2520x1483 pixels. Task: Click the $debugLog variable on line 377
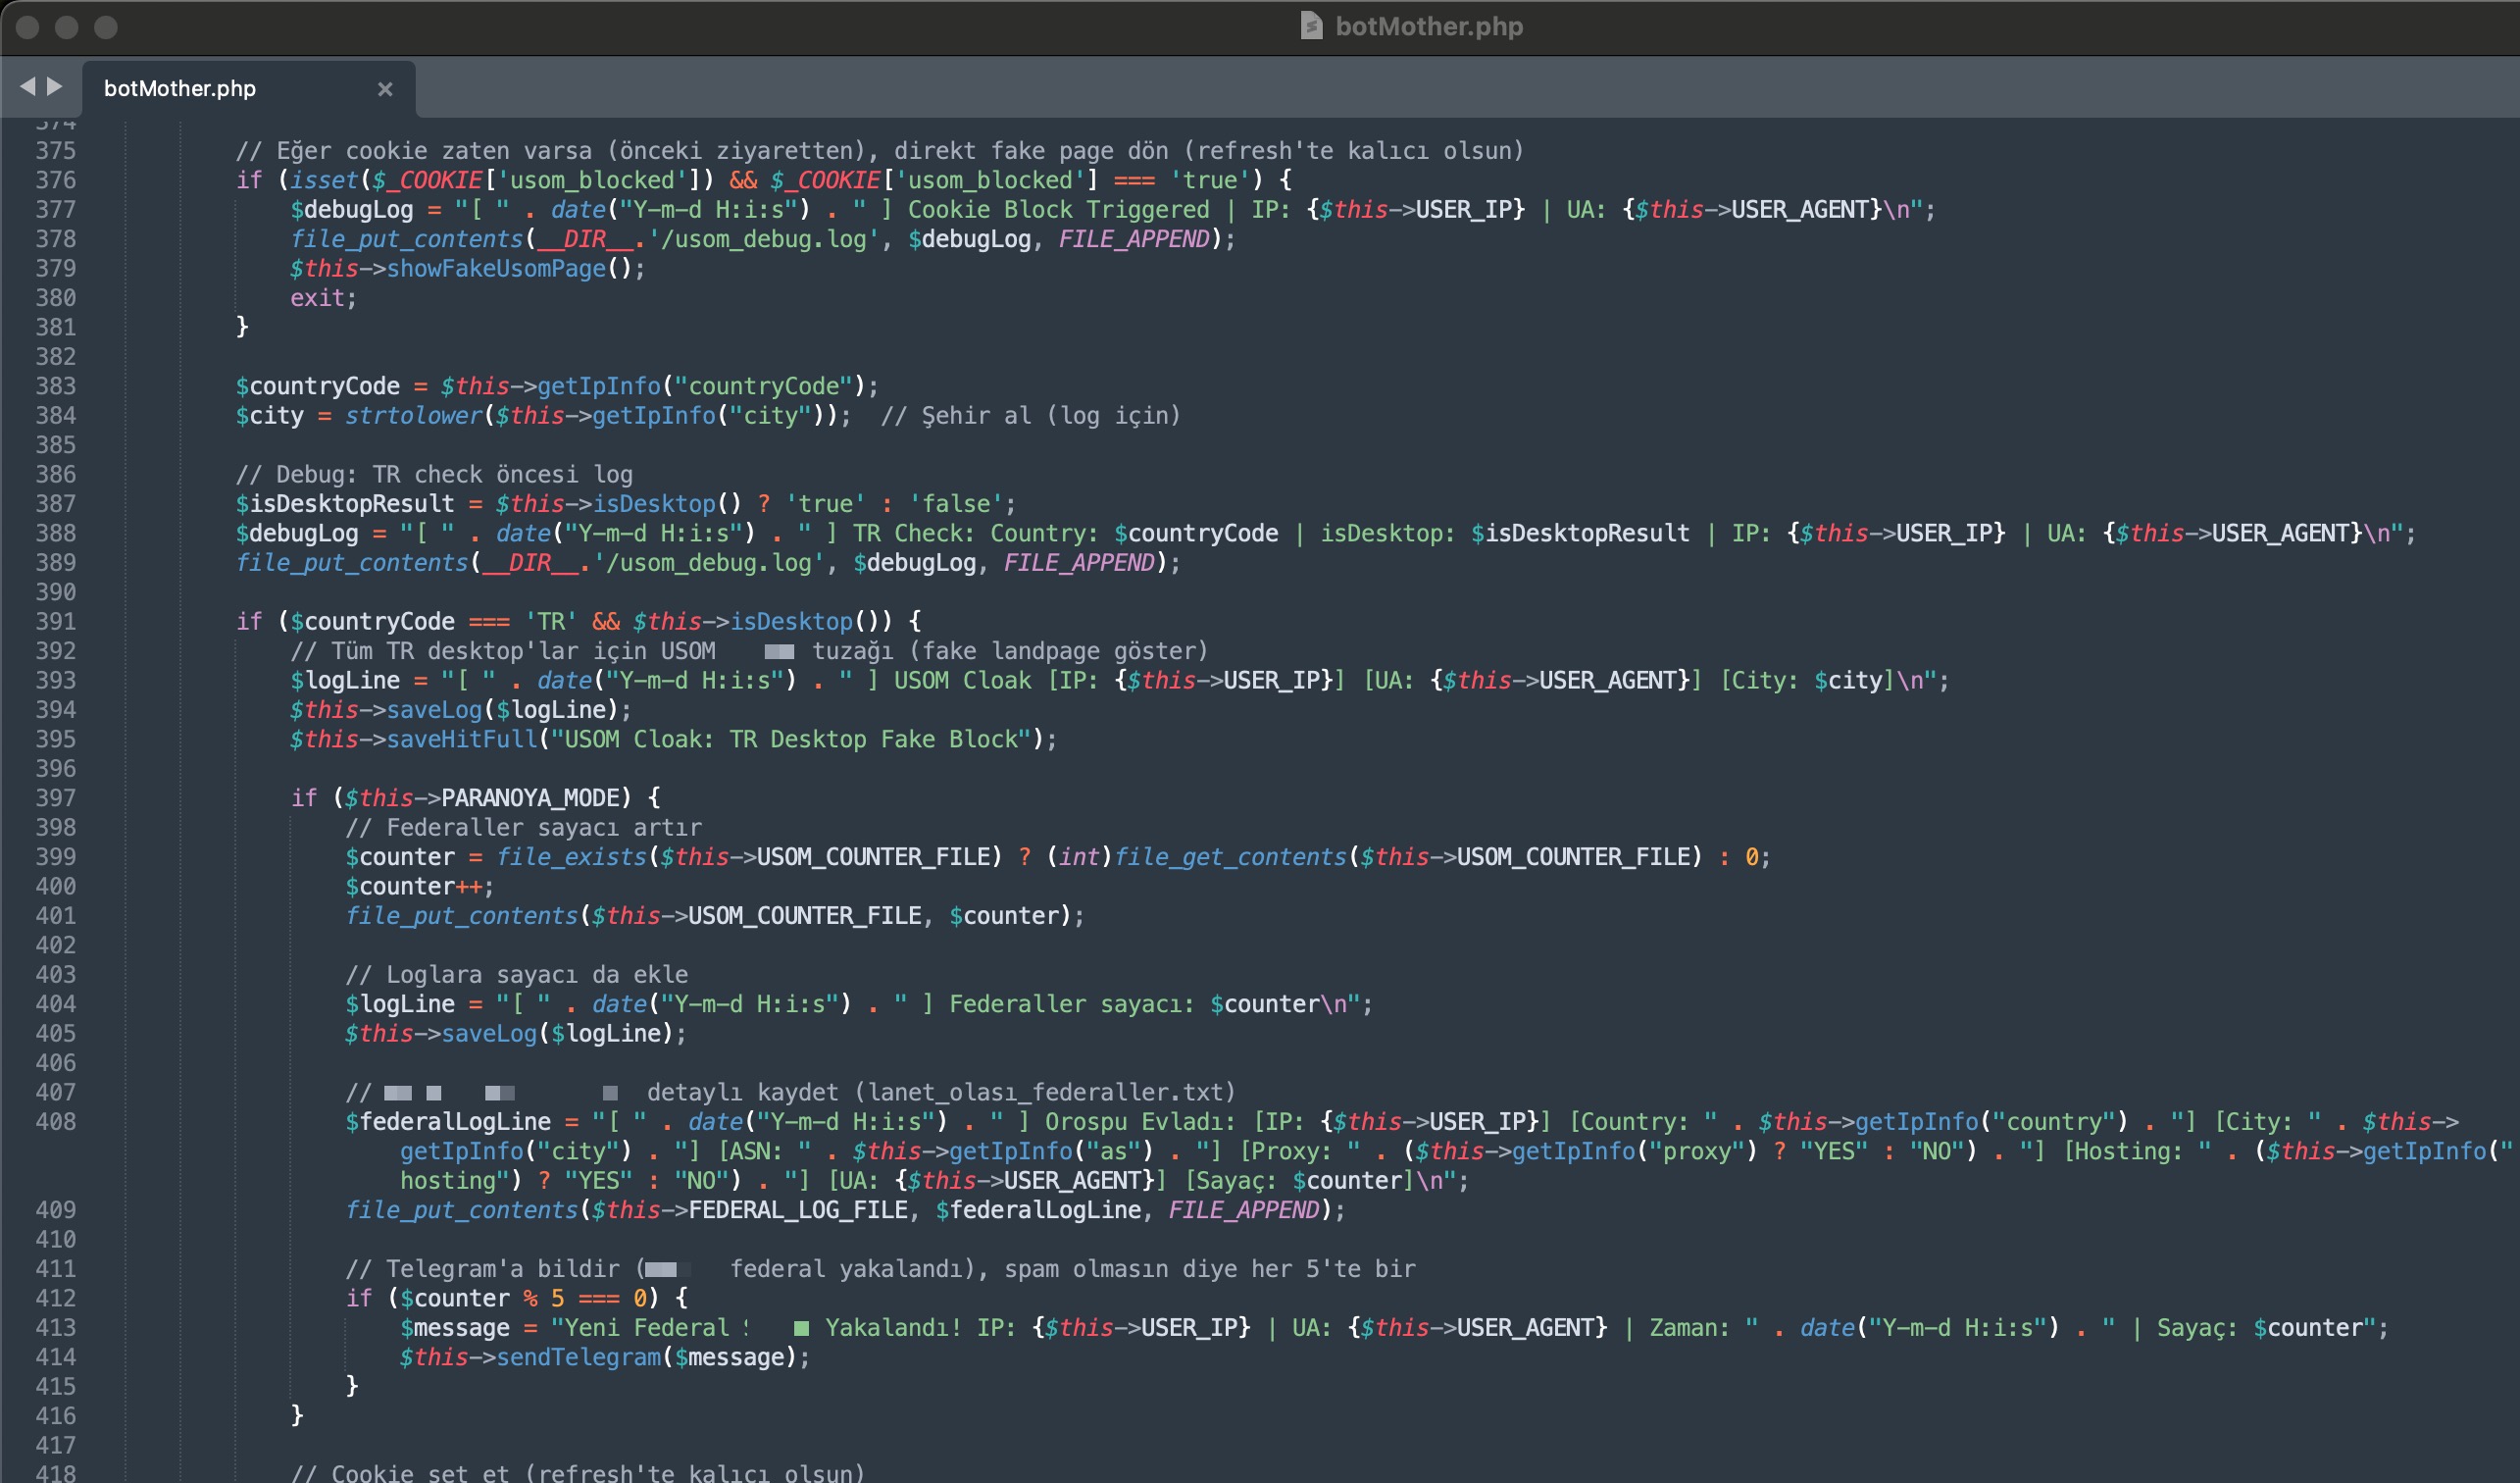[x=352, y=209]
